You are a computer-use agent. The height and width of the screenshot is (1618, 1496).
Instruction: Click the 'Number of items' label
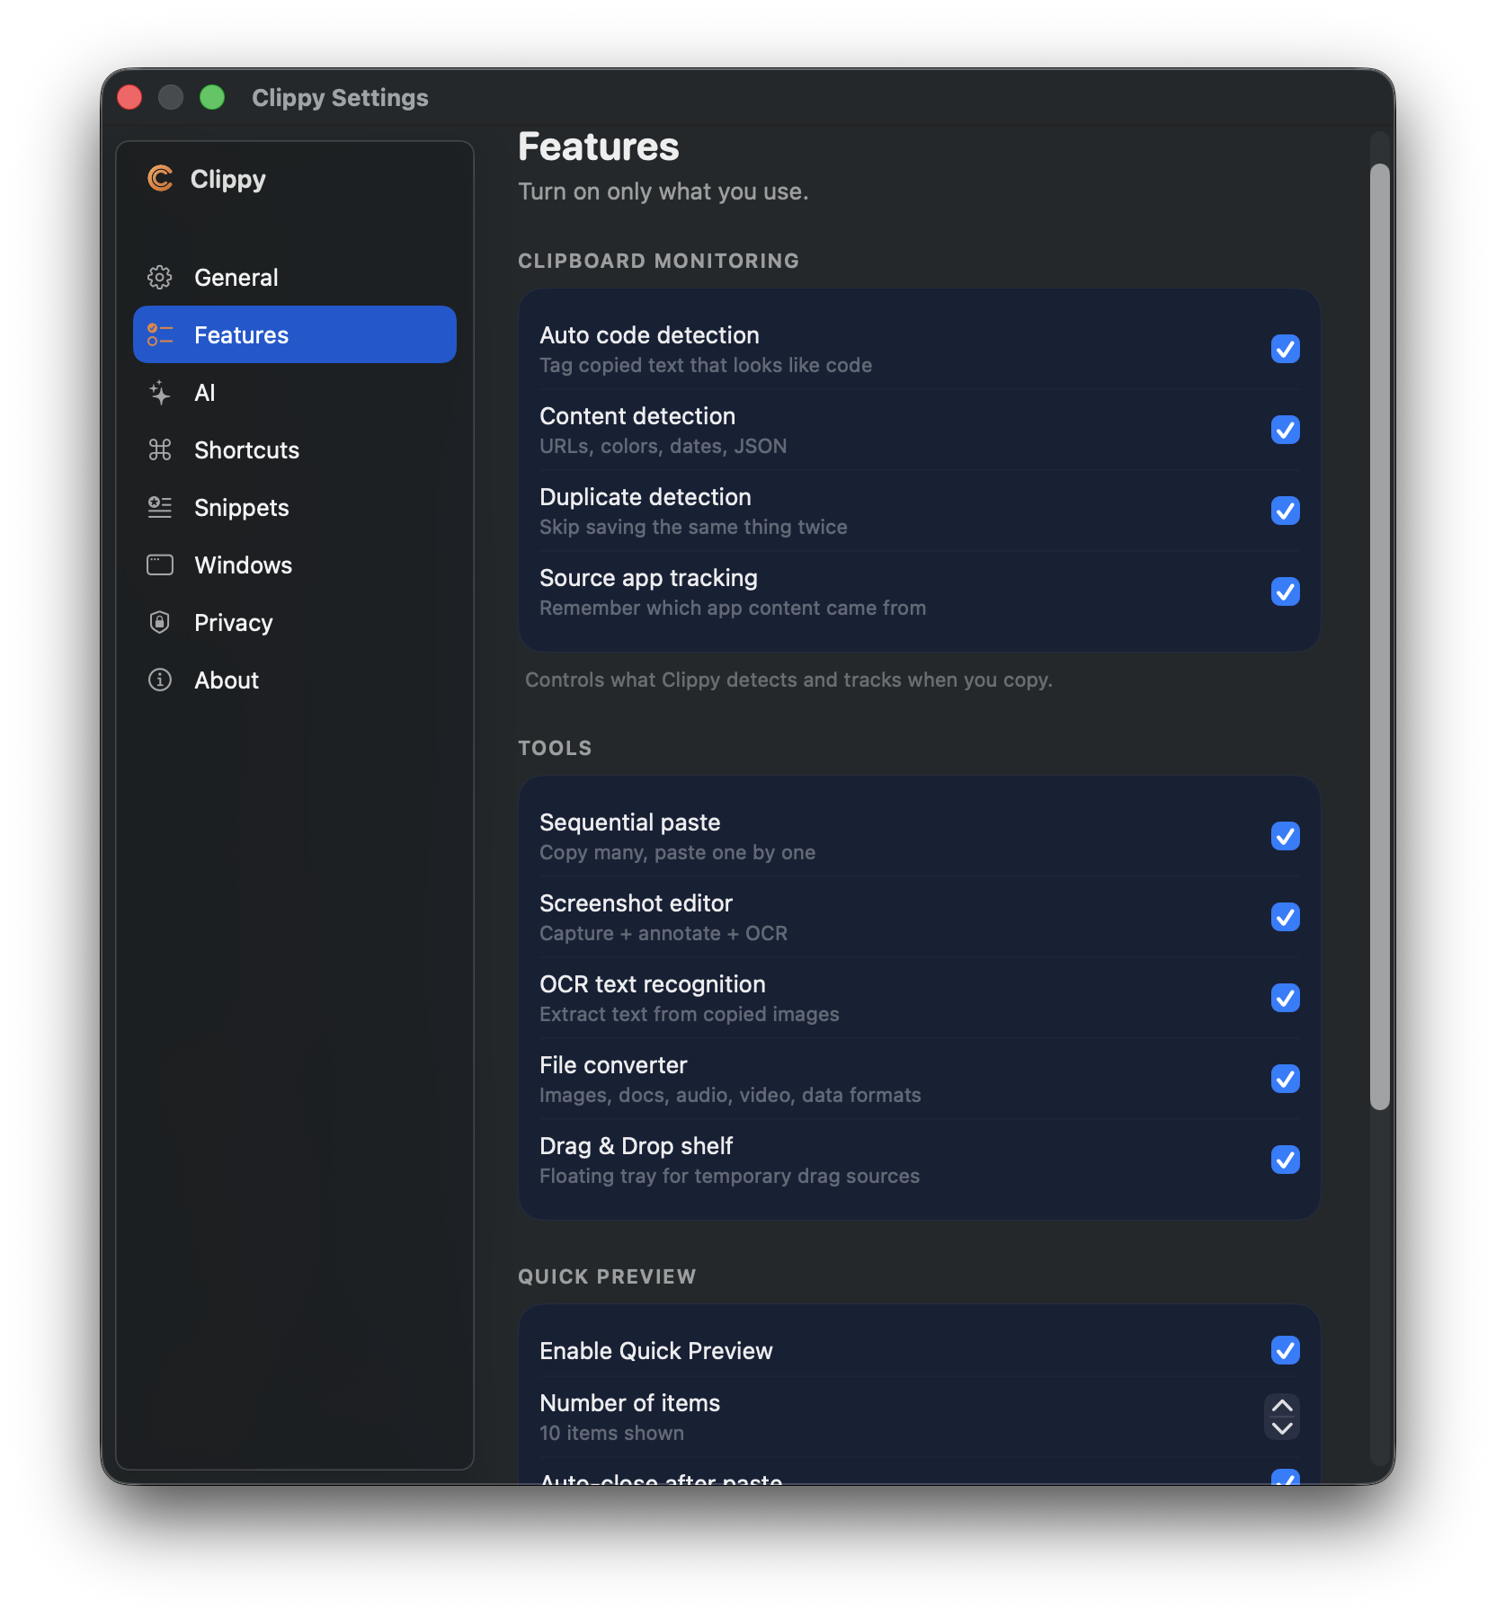[629, 1403]
